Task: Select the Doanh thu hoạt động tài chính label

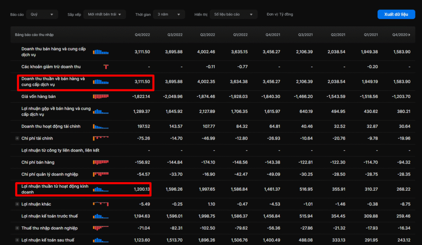Action: pos(51,126)
